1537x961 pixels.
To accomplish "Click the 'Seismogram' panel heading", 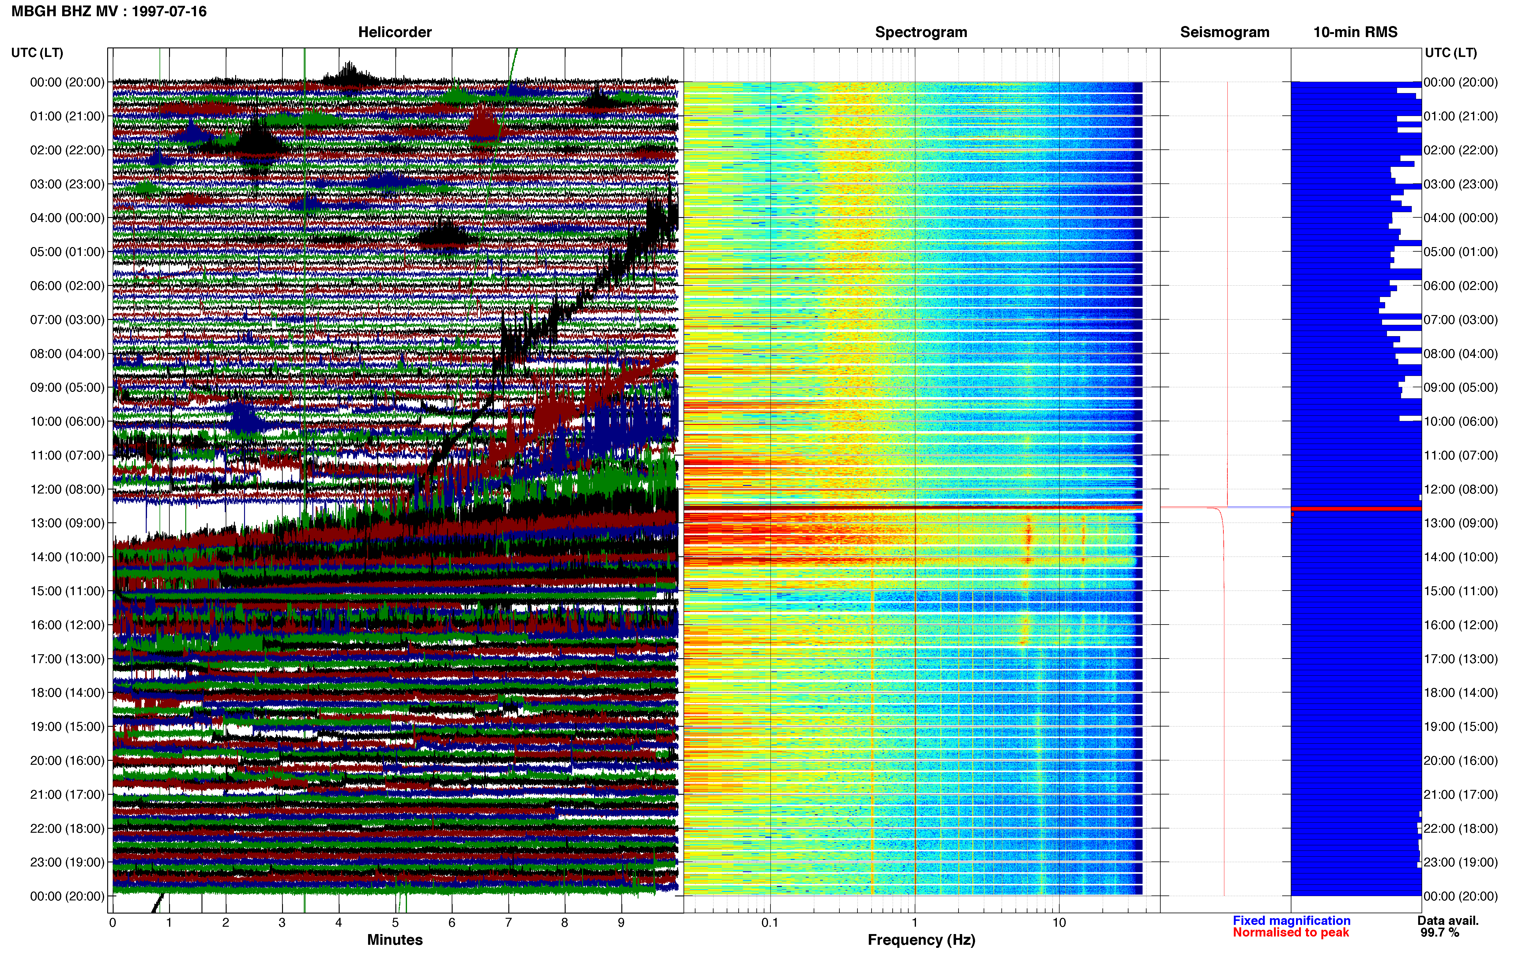I will pos(1224,32).
